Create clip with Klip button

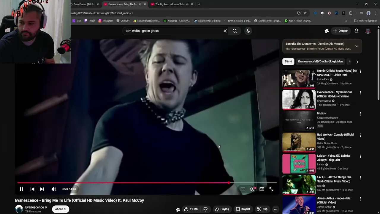[262, 209]
